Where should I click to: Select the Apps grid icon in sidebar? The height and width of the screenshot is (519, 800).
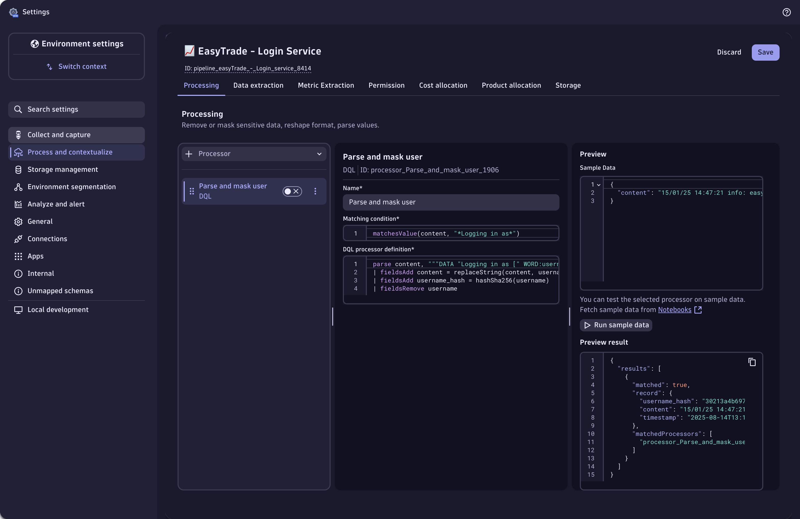(18, 256)
